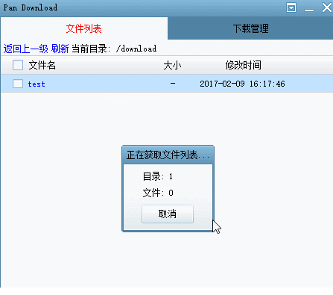Click the 取消 button in the dialog
The image size is (333, 295).
pyautogui.click(x=168, y=214)
